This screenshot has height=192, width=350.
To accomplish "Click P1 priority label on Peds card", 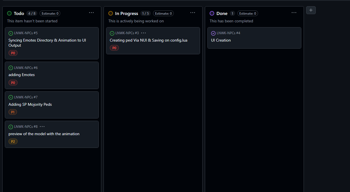I will (13, 112).
